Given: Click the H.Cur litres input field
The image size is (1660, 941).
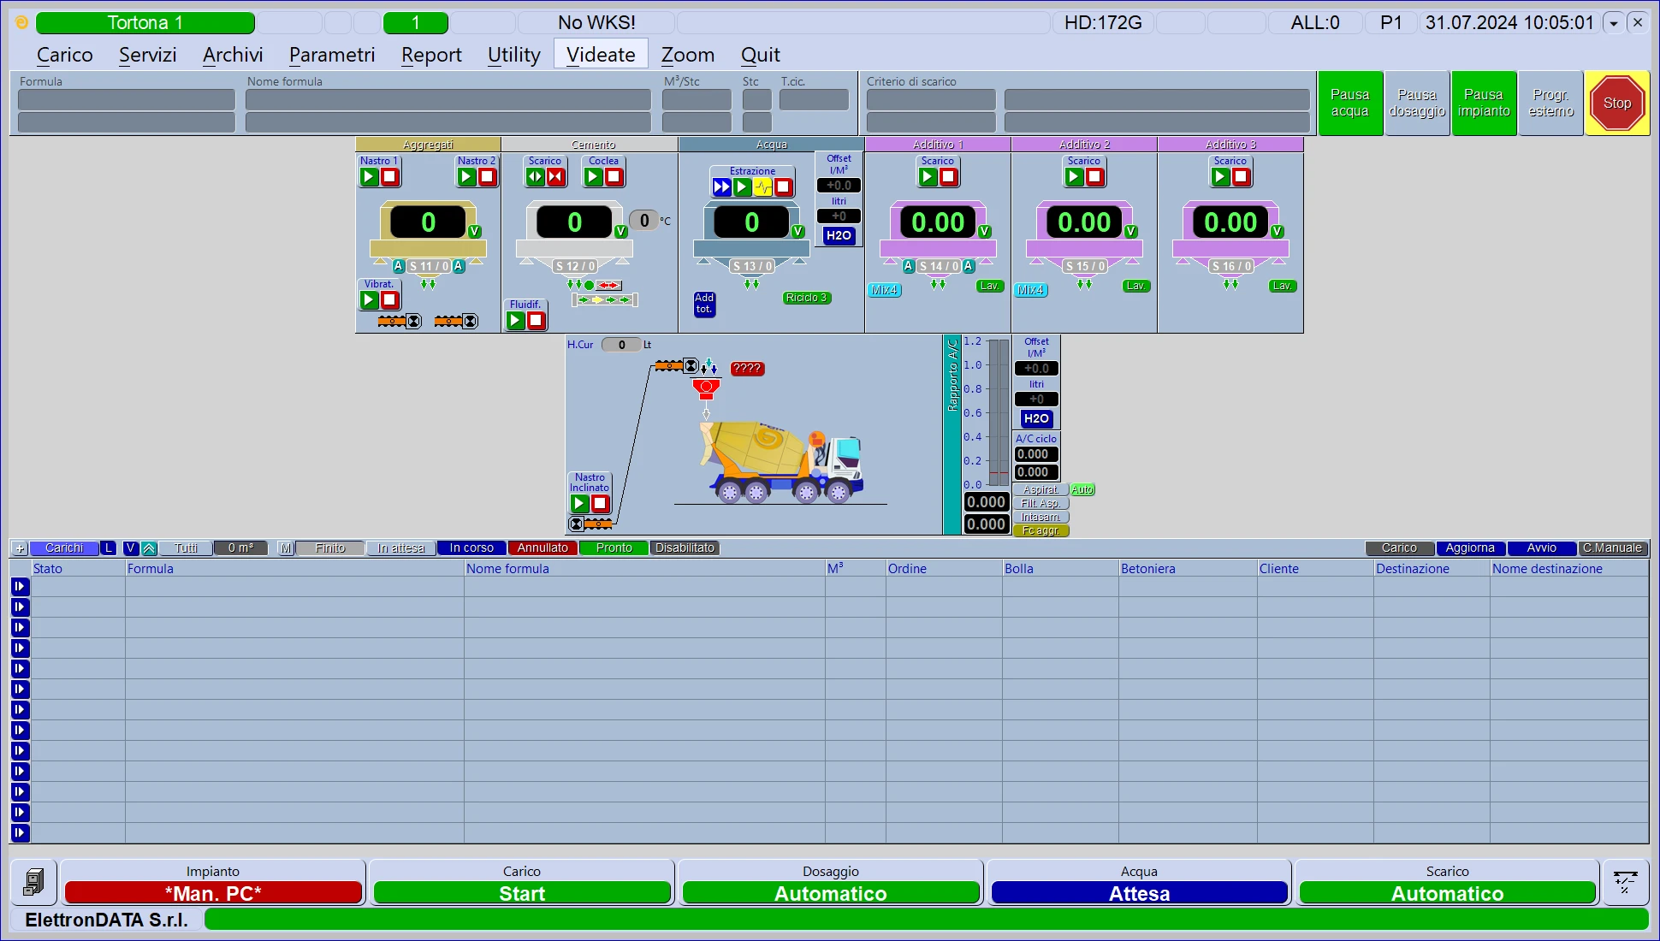Looking at the screenshot, I should pyautogui.click(x=621, y=345).
